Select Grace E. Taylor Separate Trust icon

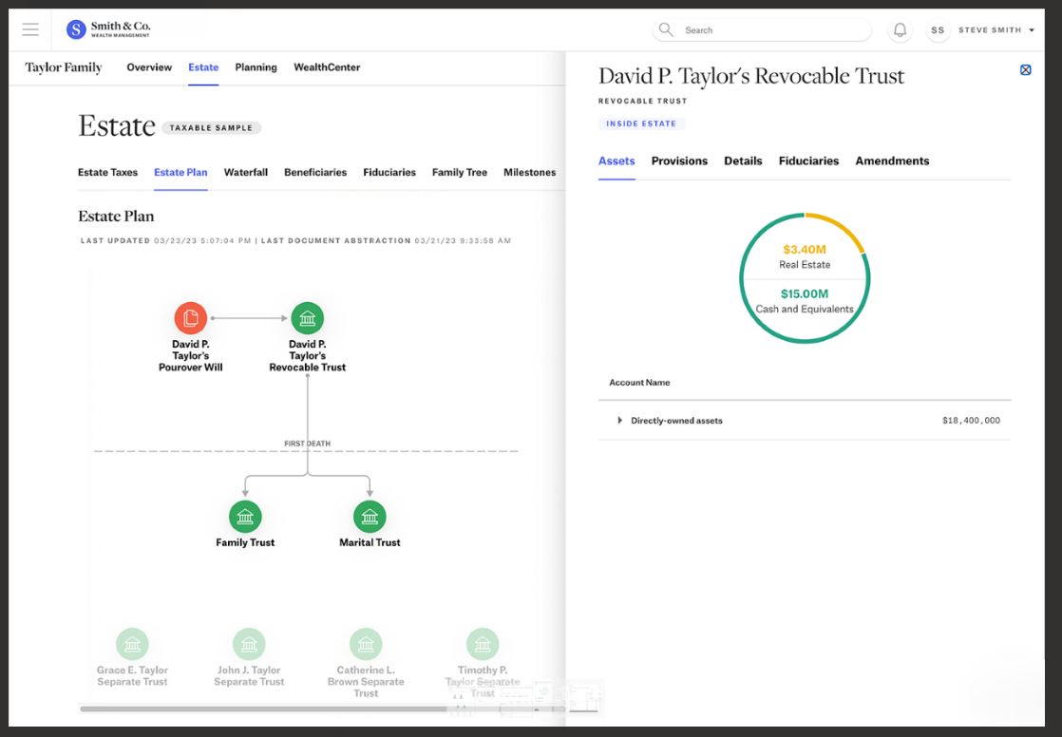(x=132, y=644)
